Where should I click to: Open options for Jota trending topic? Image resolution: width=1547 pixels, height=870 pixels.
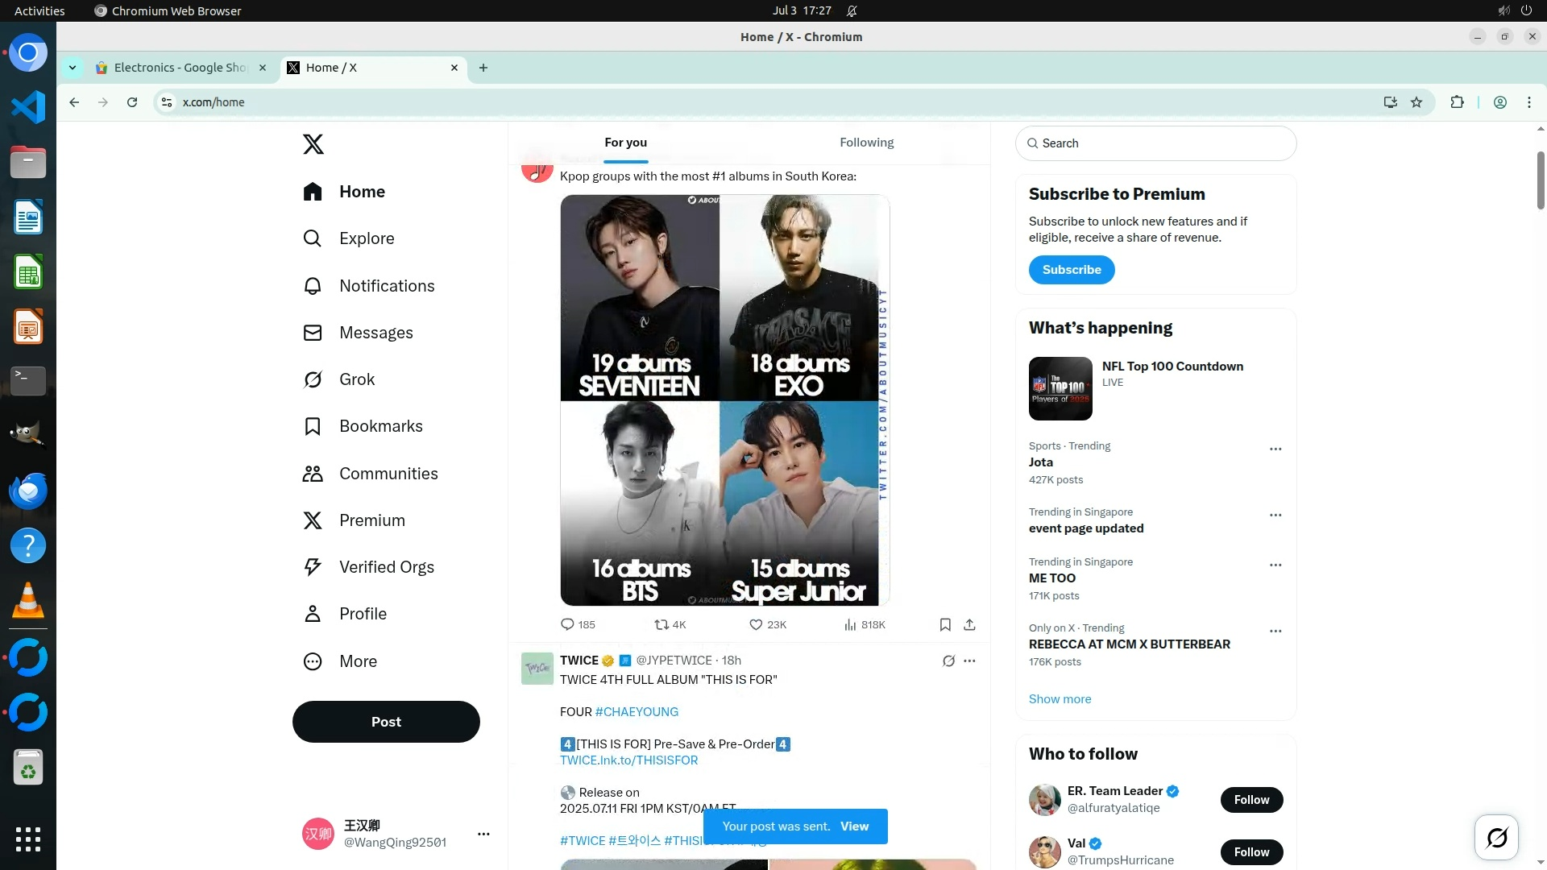[1275, 449]
